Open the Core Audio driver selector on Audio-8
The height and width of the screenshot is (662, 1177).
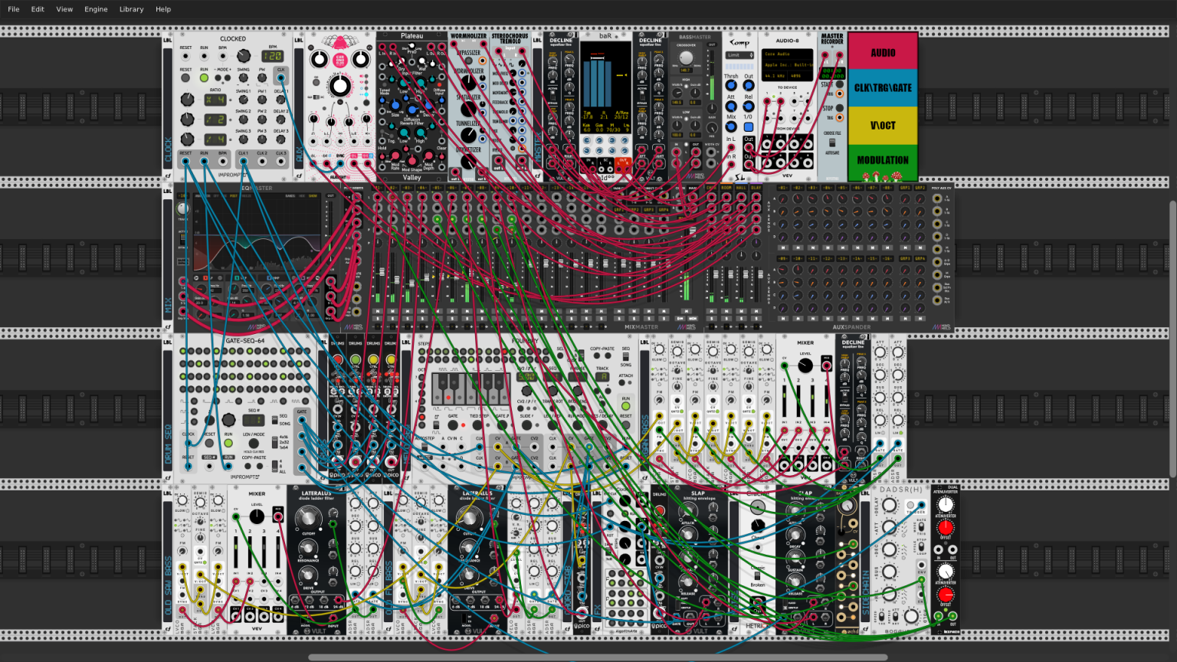[x=787, y=54]
